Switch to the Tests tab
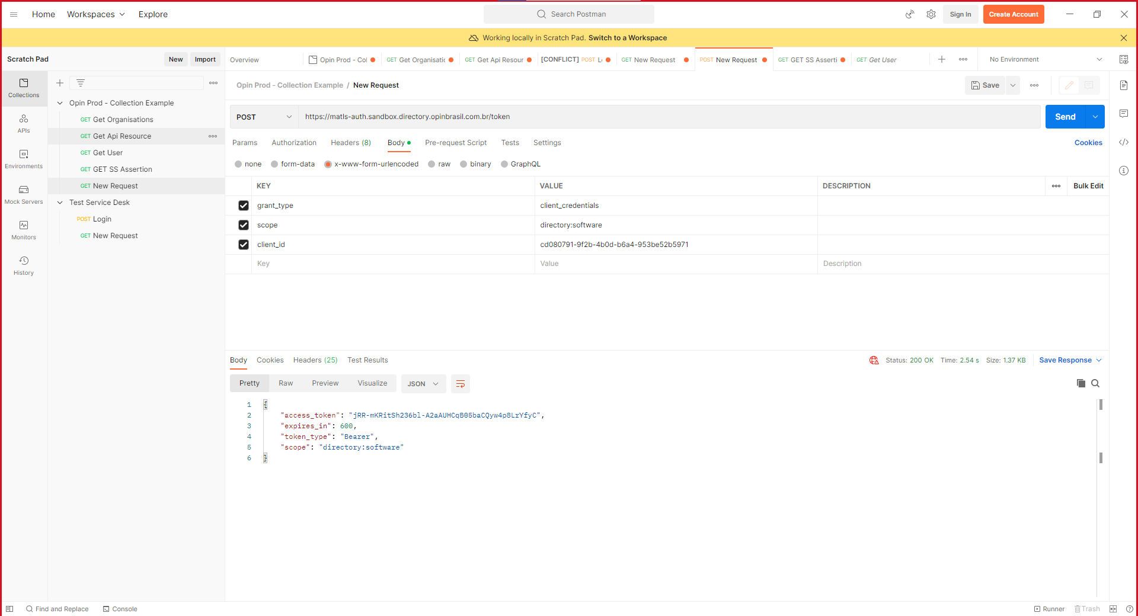This screenshot has width=1138, height=616. [510, 143]
